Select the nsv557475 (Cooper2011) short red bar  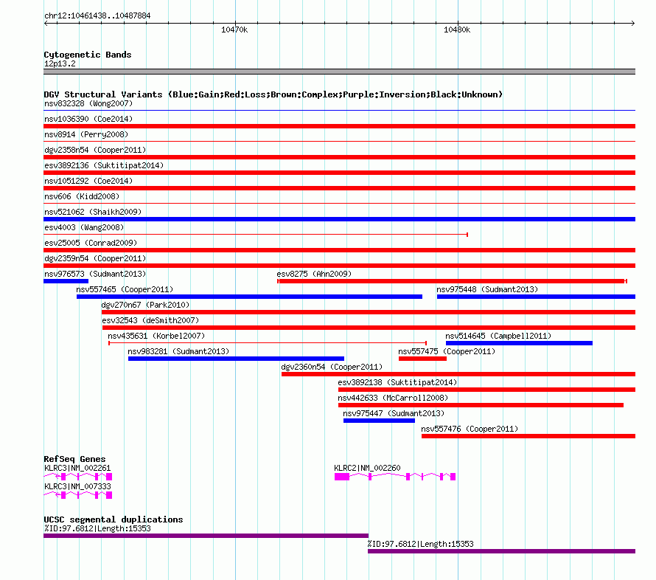click(422, 359)
